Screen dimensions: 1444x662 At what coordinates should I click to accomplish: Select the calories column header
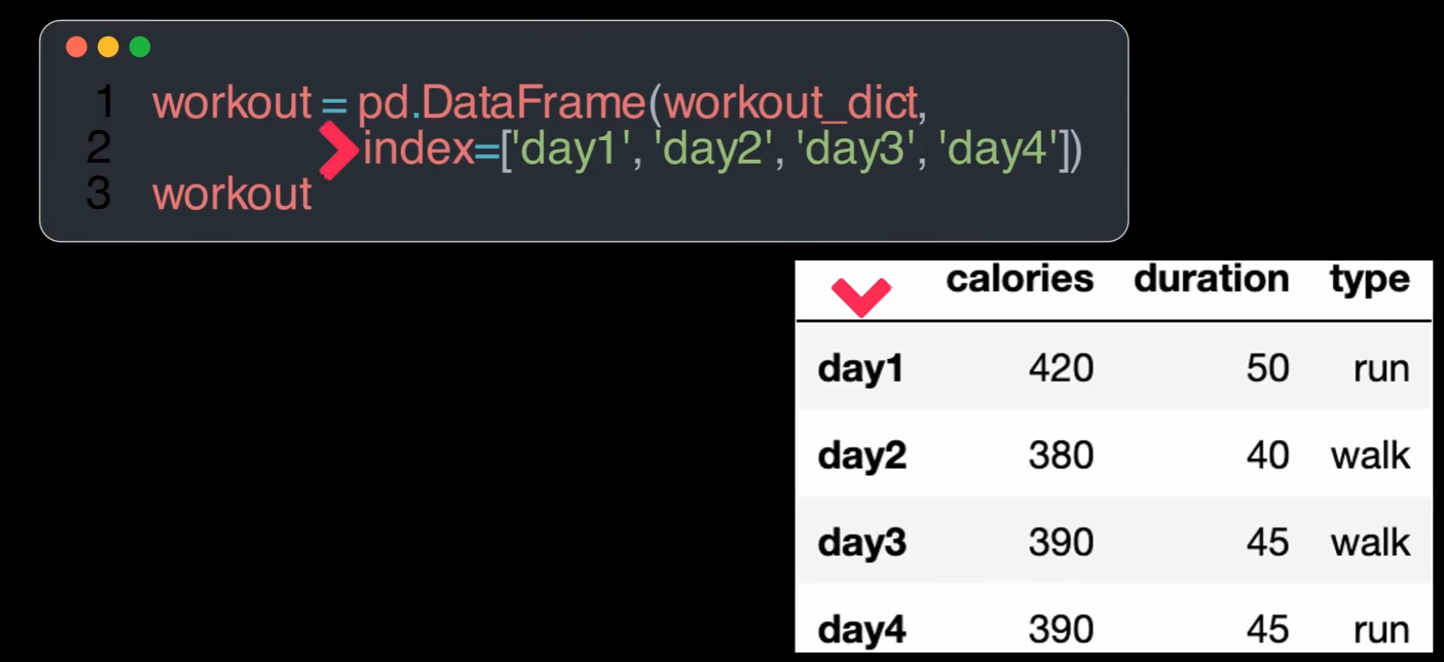[x=1019, y=279]
